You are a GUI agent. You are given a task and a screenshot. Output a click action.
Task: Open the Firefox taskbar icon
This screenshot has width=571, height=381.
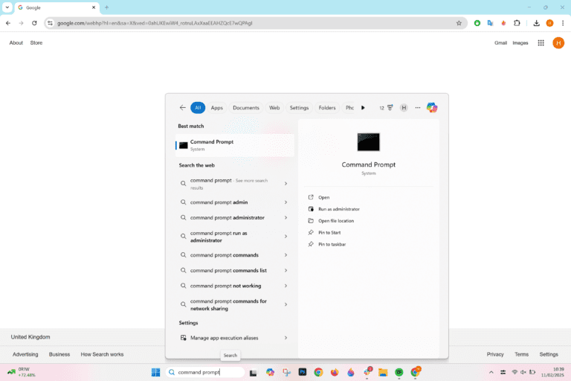[335, 372]
